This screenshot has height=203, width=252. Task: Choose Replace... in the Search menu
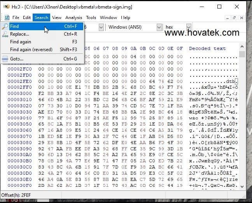(43, 34)
